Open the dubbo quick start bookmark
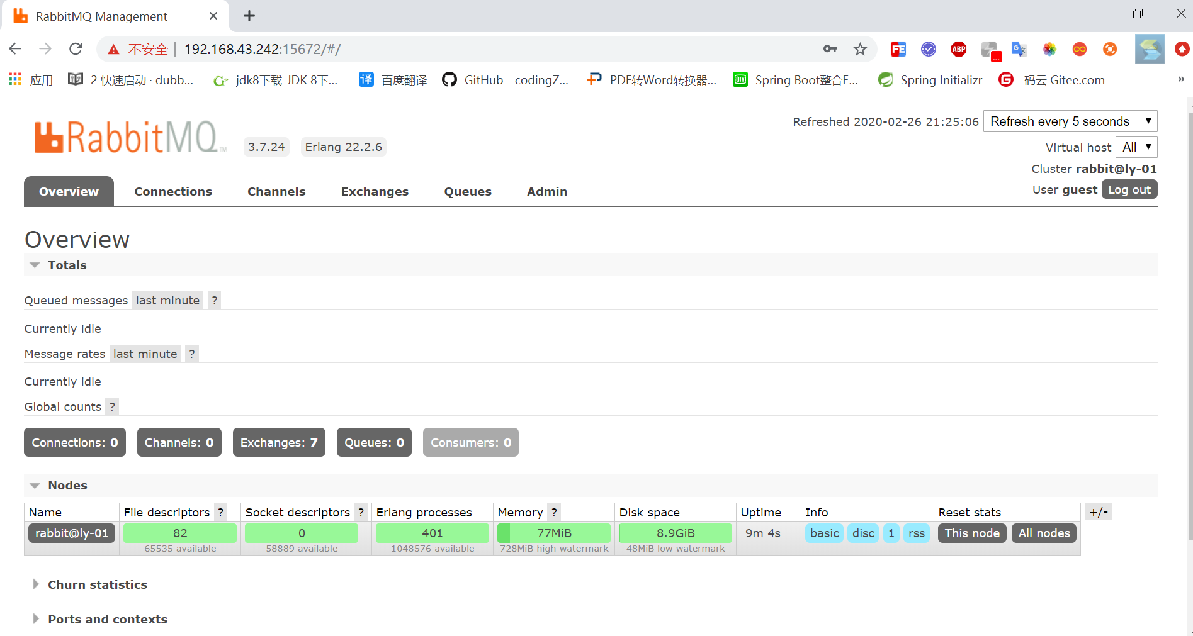Viewport: 1193px width, 636px height. tap(131, 80)
